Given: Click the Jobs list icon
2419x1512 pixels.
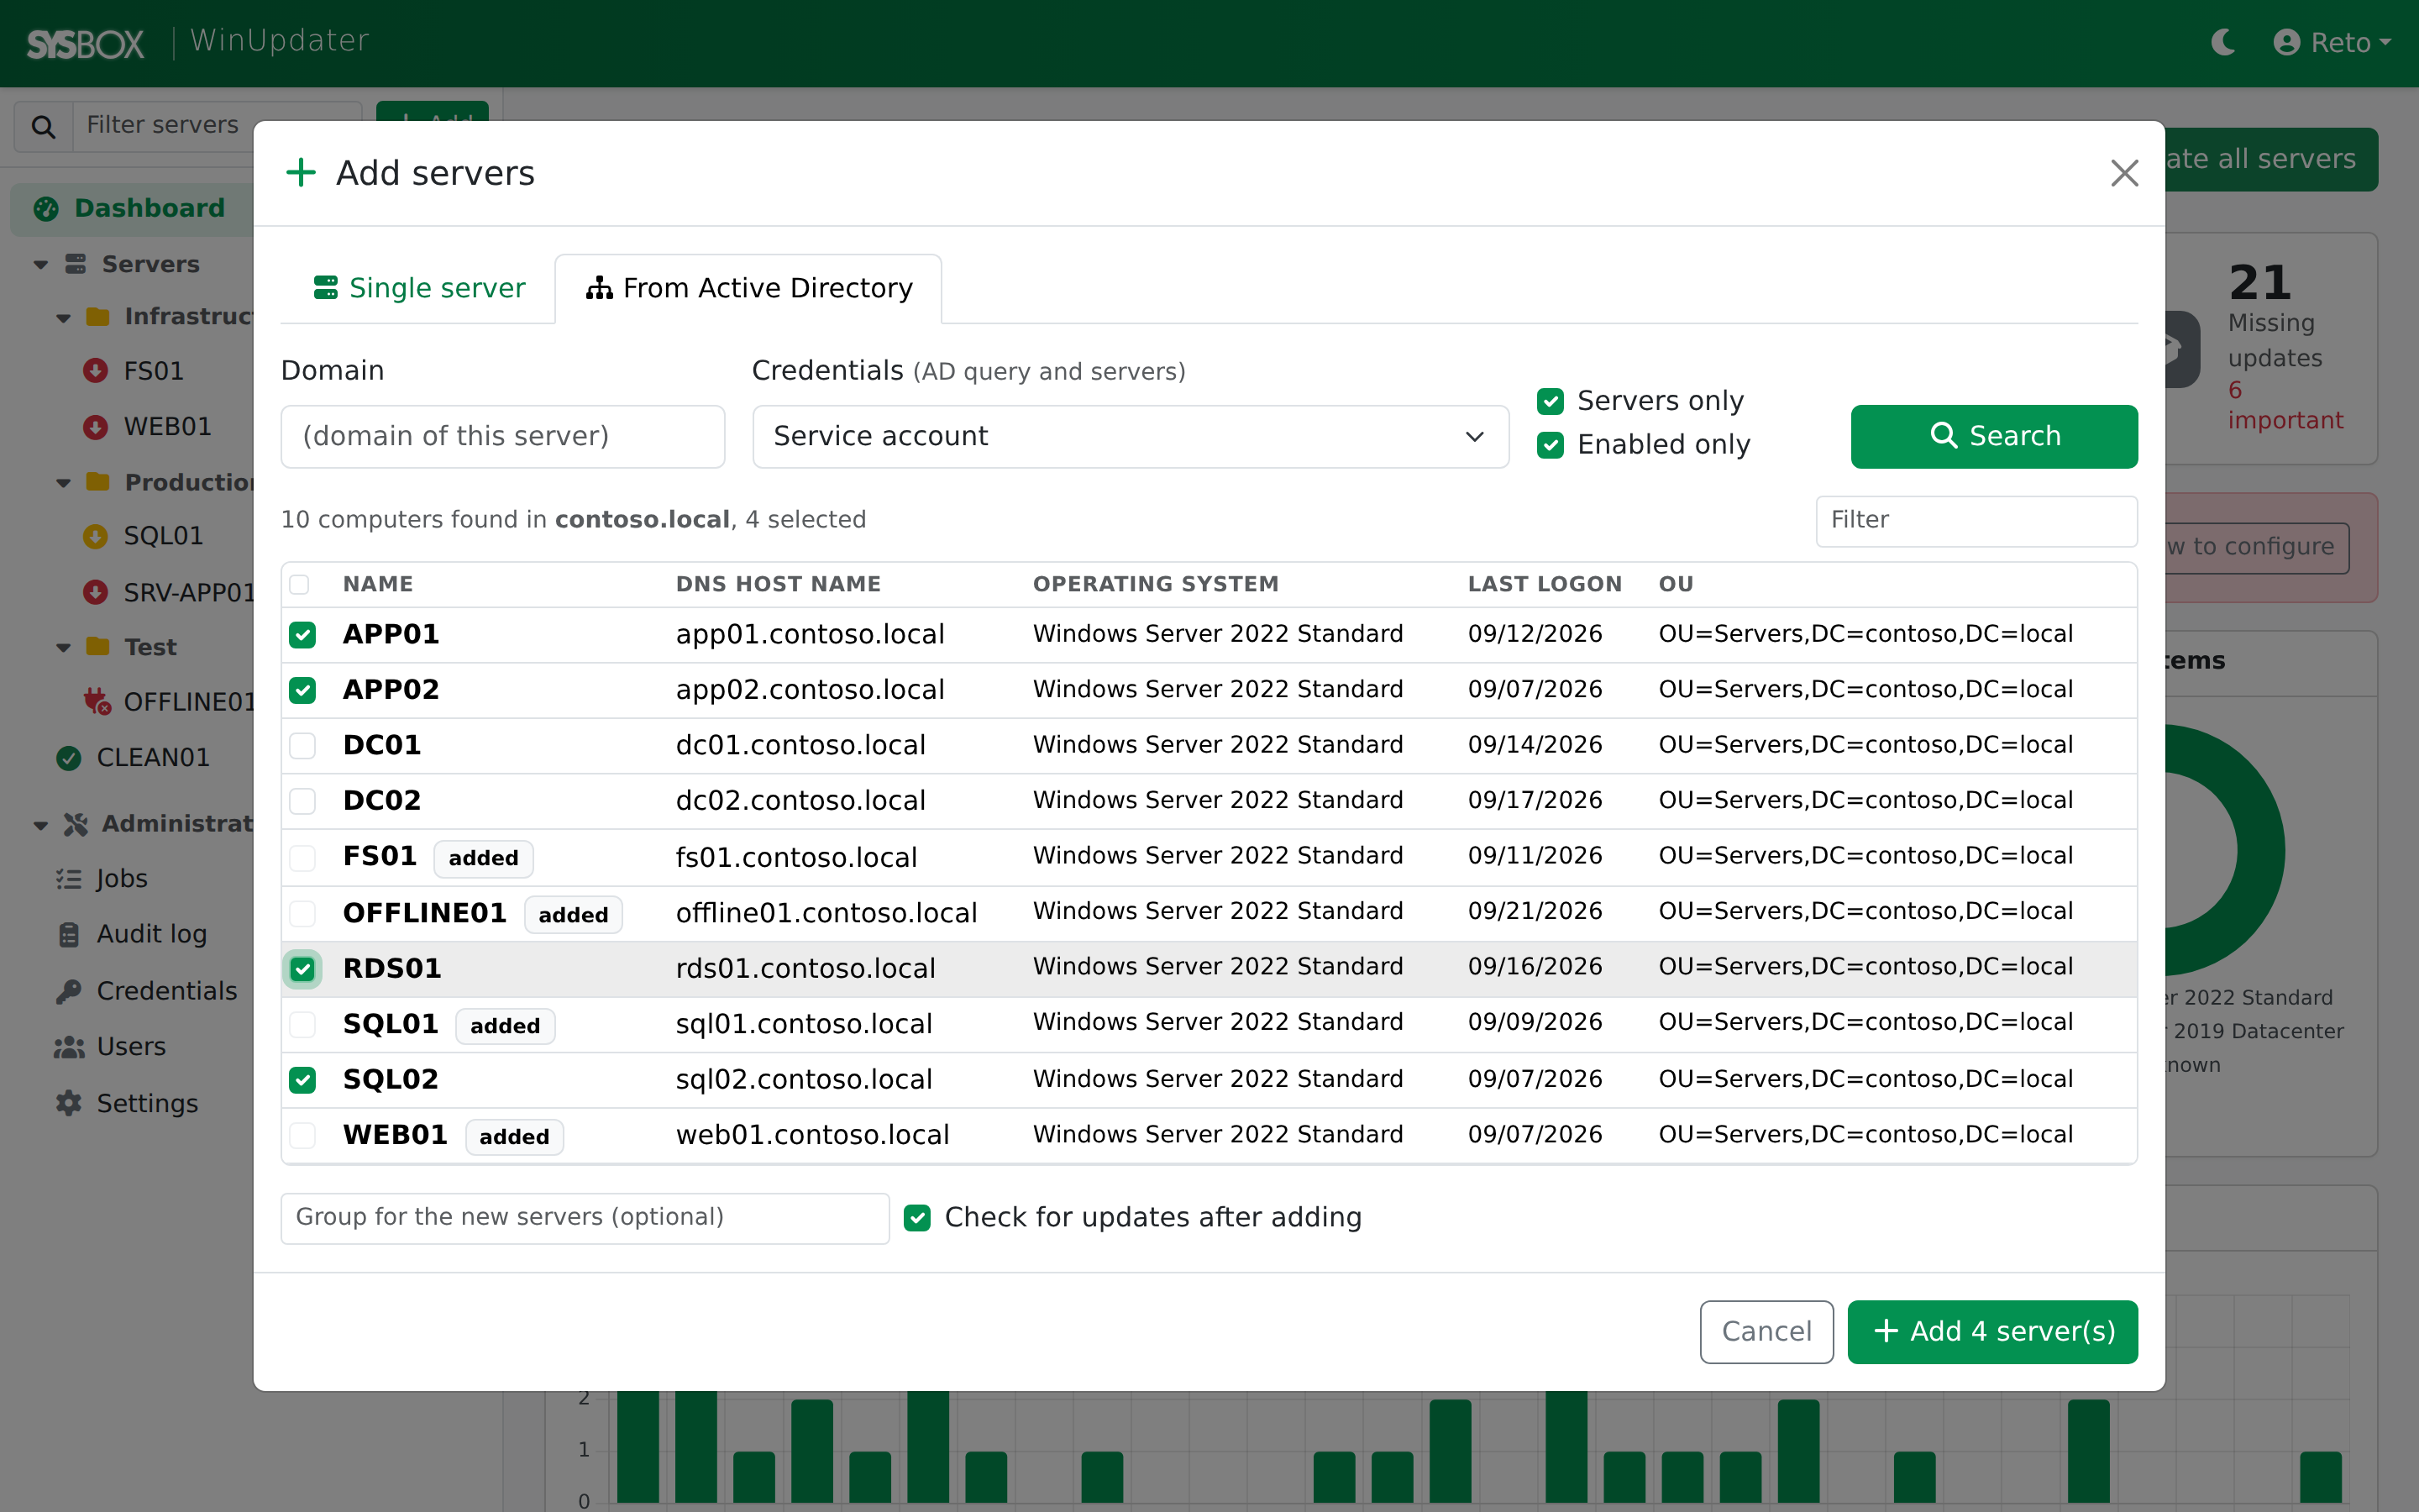Looking at the screenshot, I should click(68, 879).
